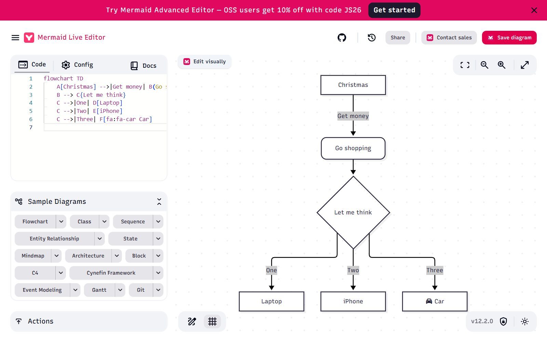
Task: Click the v12.2.0 version label
Action: coord(482,321)
